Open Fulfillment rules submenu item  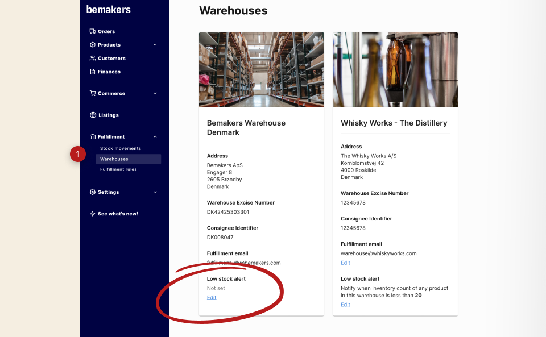tap(118, 169)
